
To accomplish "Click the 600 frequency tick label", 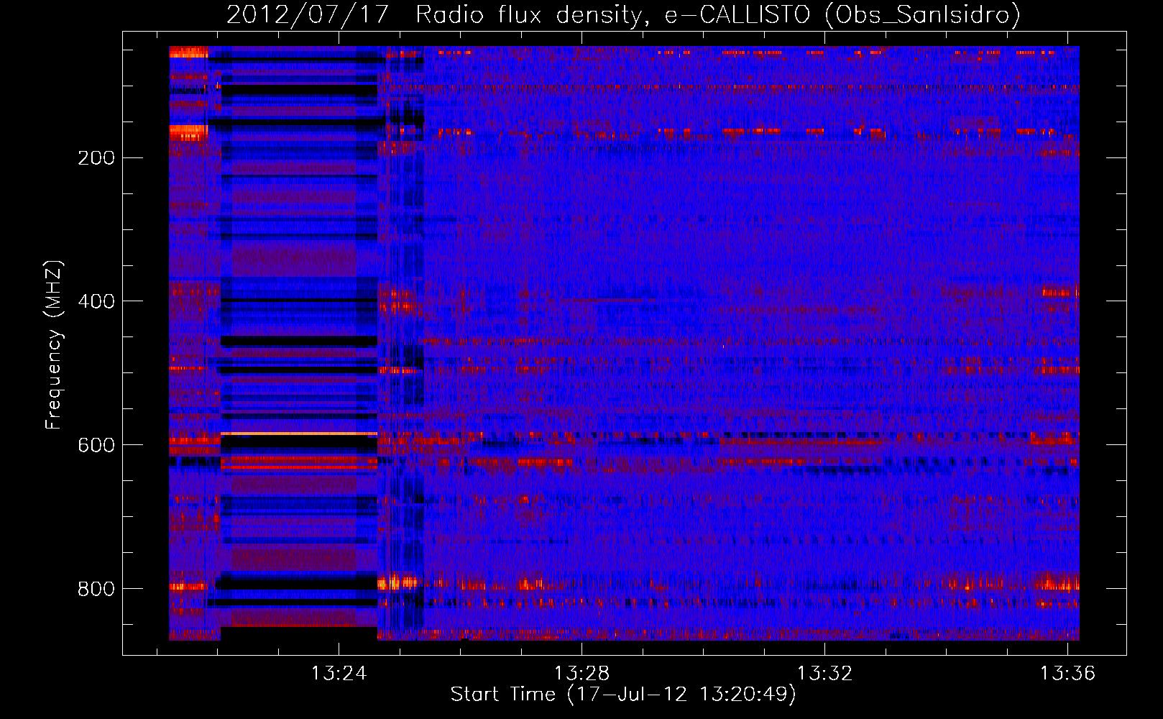I will pos(96,445).
